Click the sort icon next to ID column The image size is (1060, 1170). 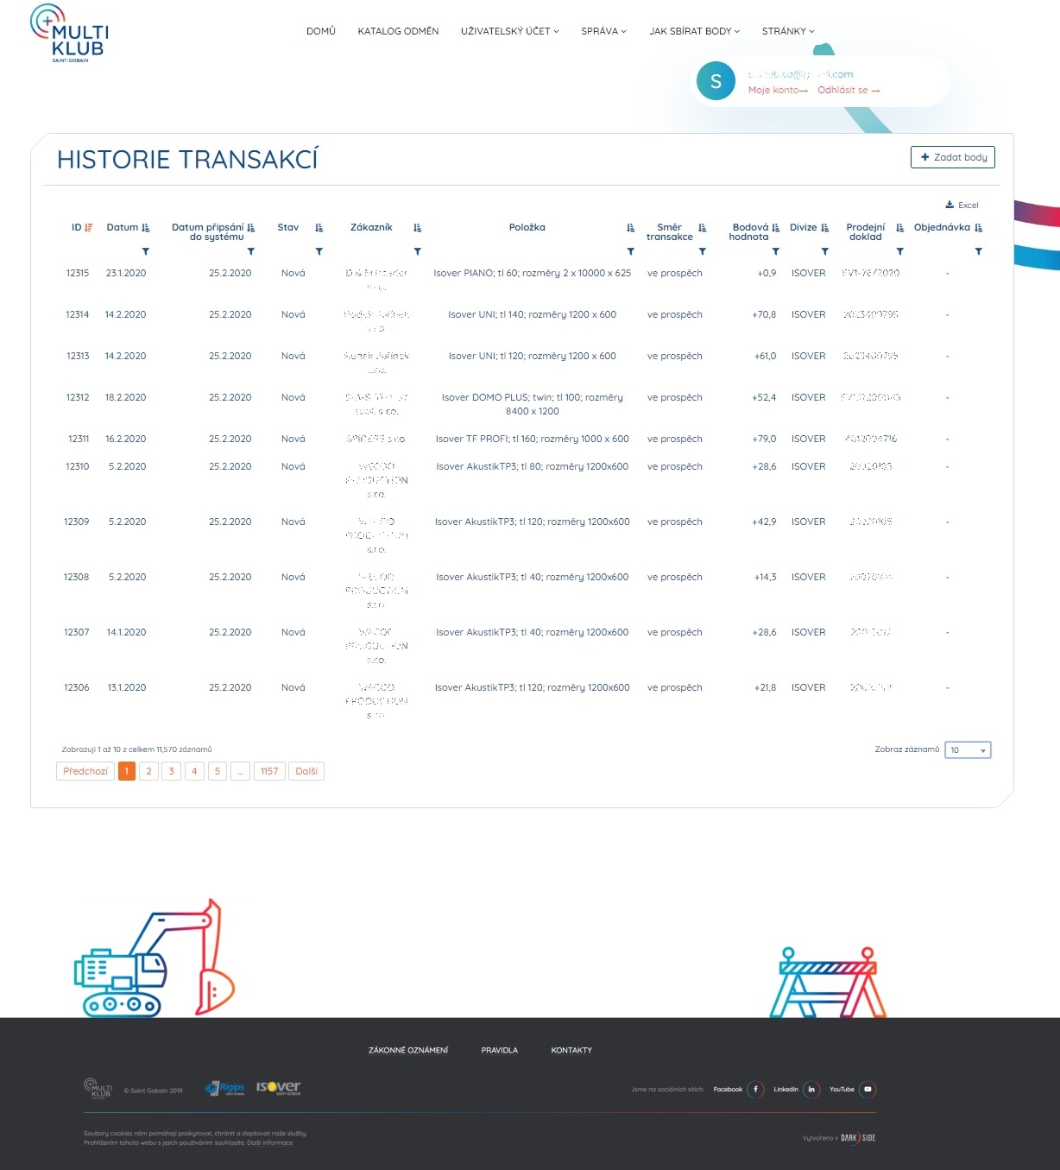[x=88, y=228]
